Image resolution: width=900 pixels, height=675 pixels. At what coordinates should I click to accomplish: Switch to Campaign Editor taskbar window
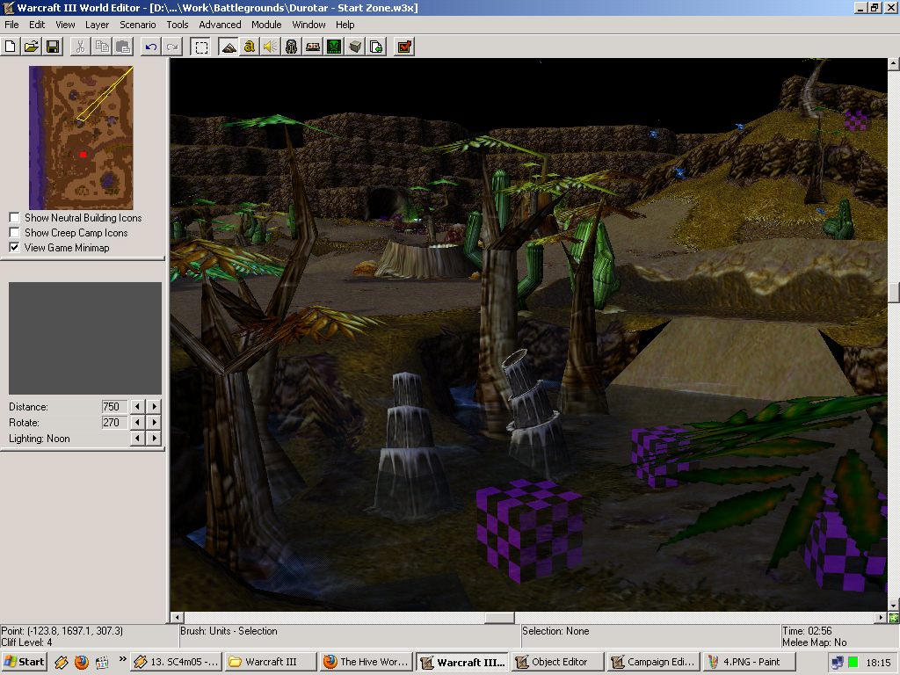click(x=654, y=662)
